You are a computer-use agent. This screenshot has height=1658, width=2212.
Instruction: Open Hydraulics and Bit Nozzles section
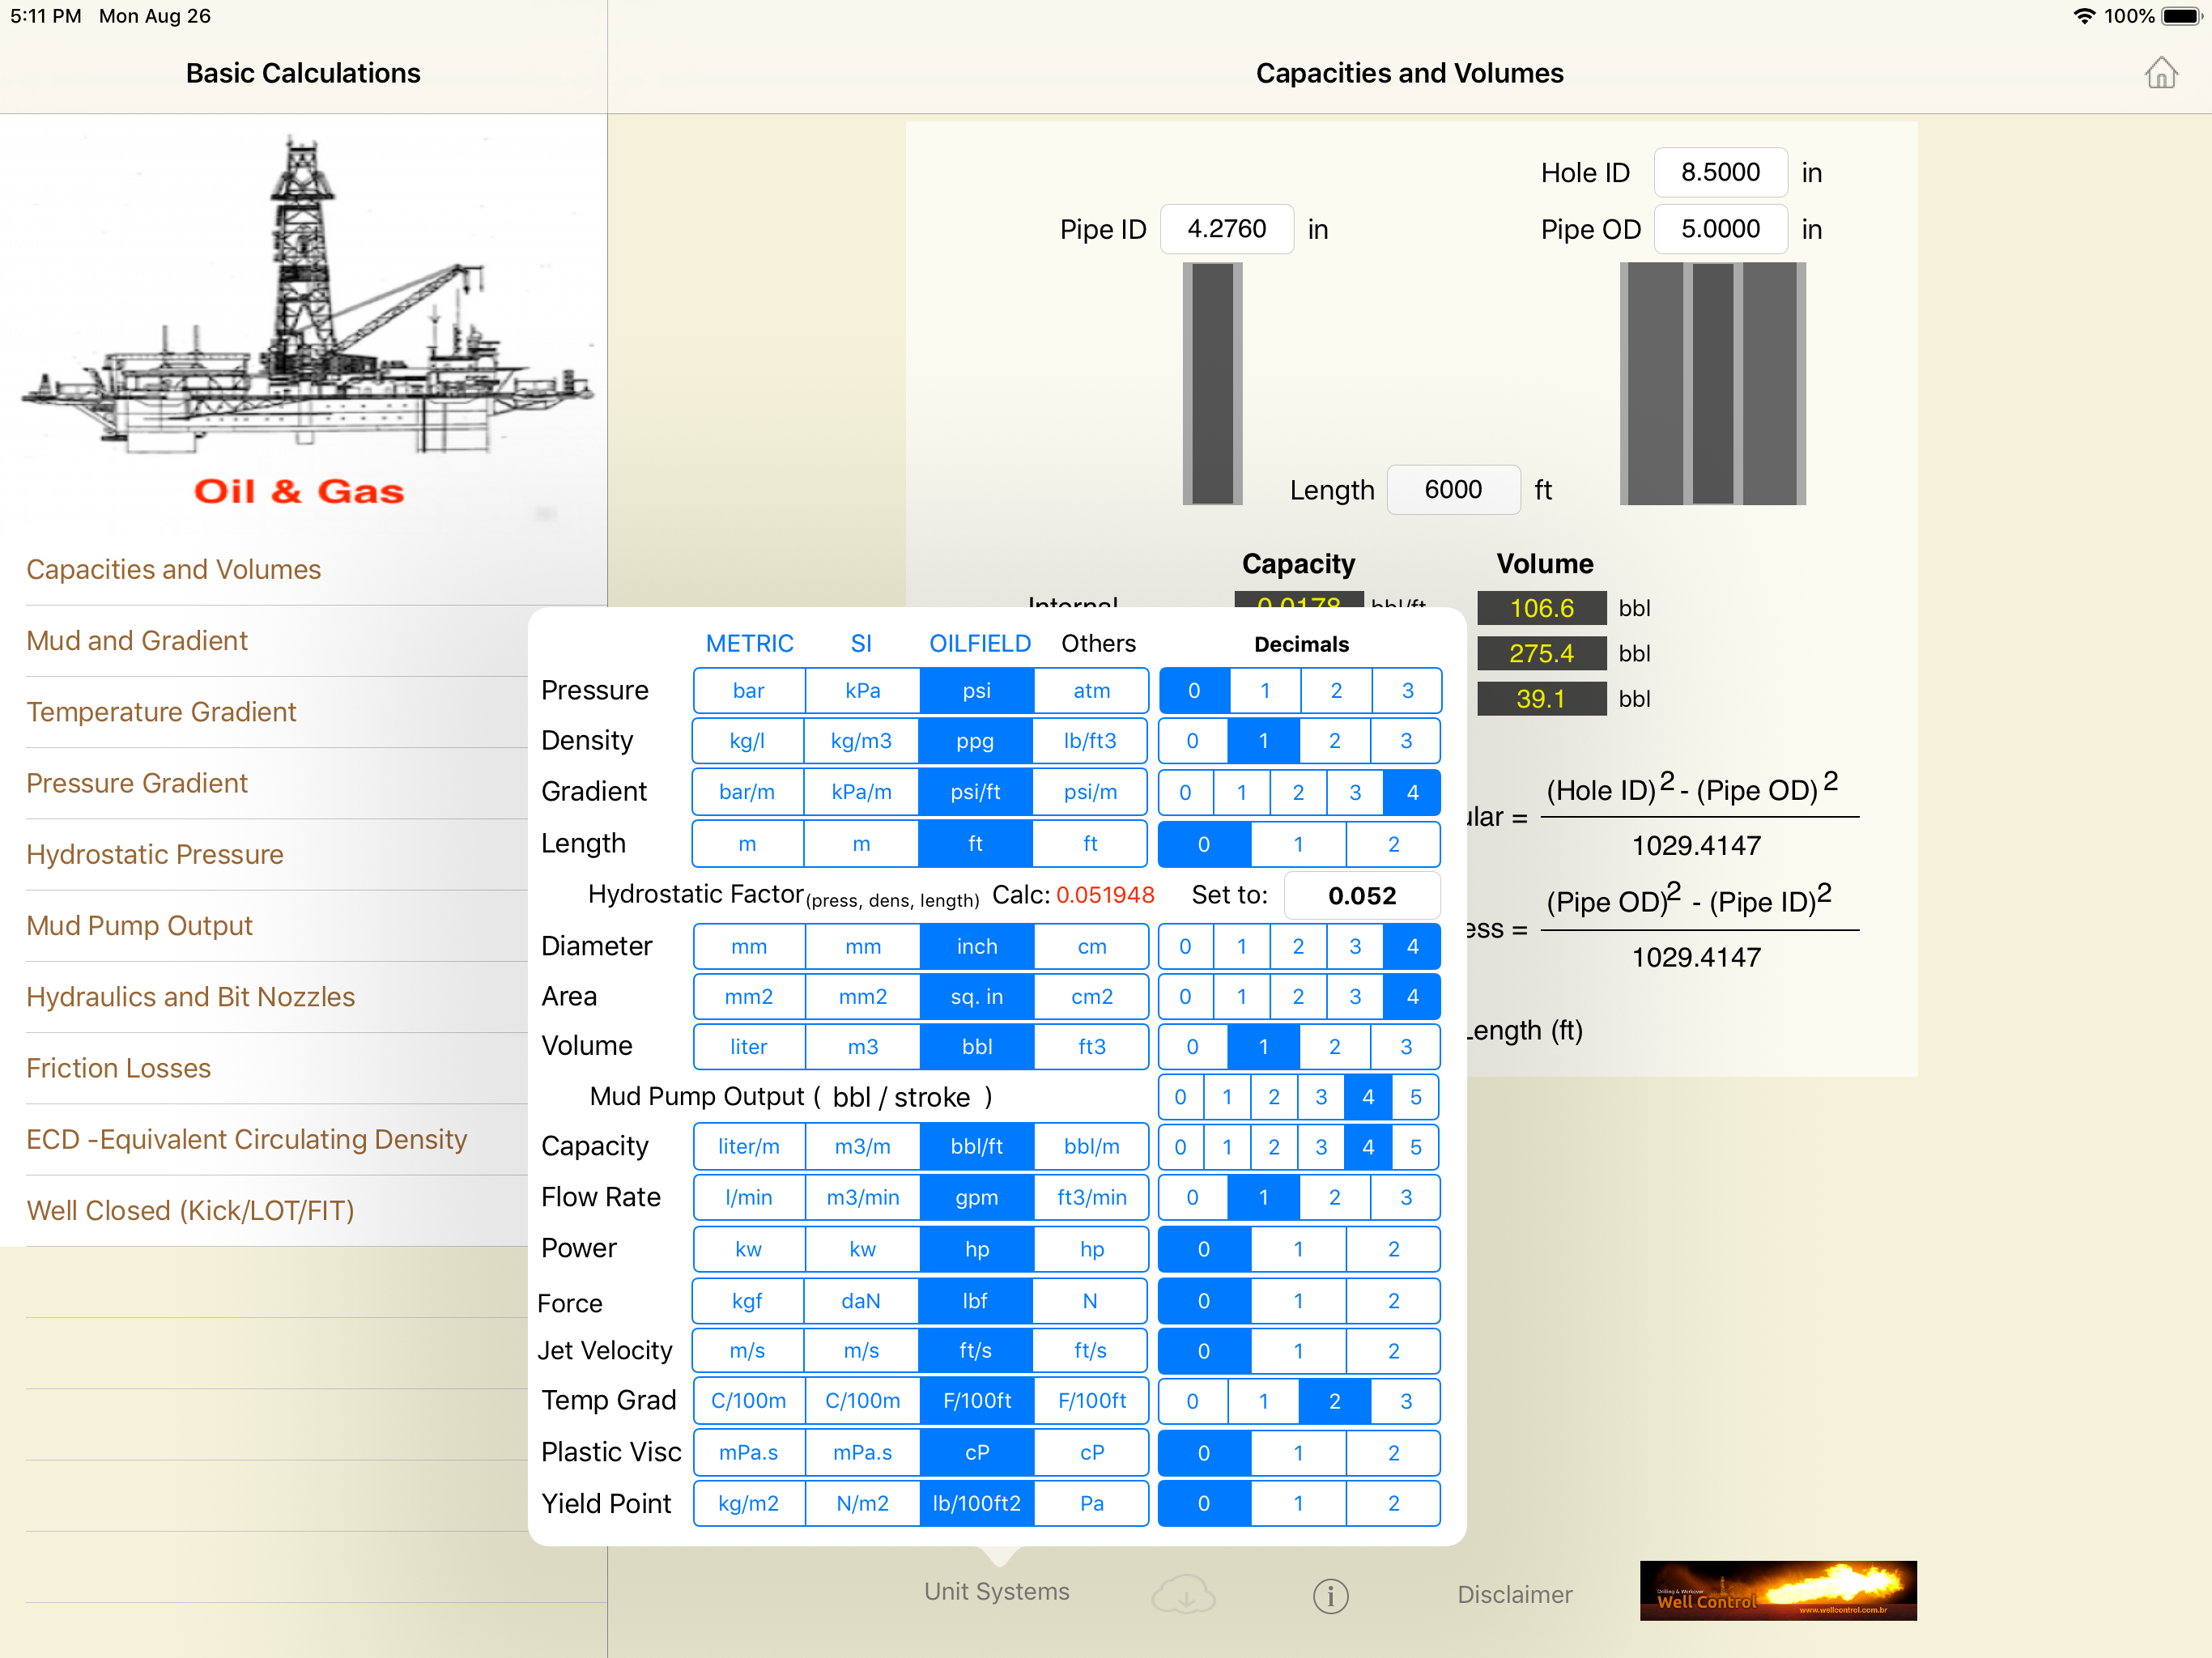pyautogui.click(x=190, y=997)
